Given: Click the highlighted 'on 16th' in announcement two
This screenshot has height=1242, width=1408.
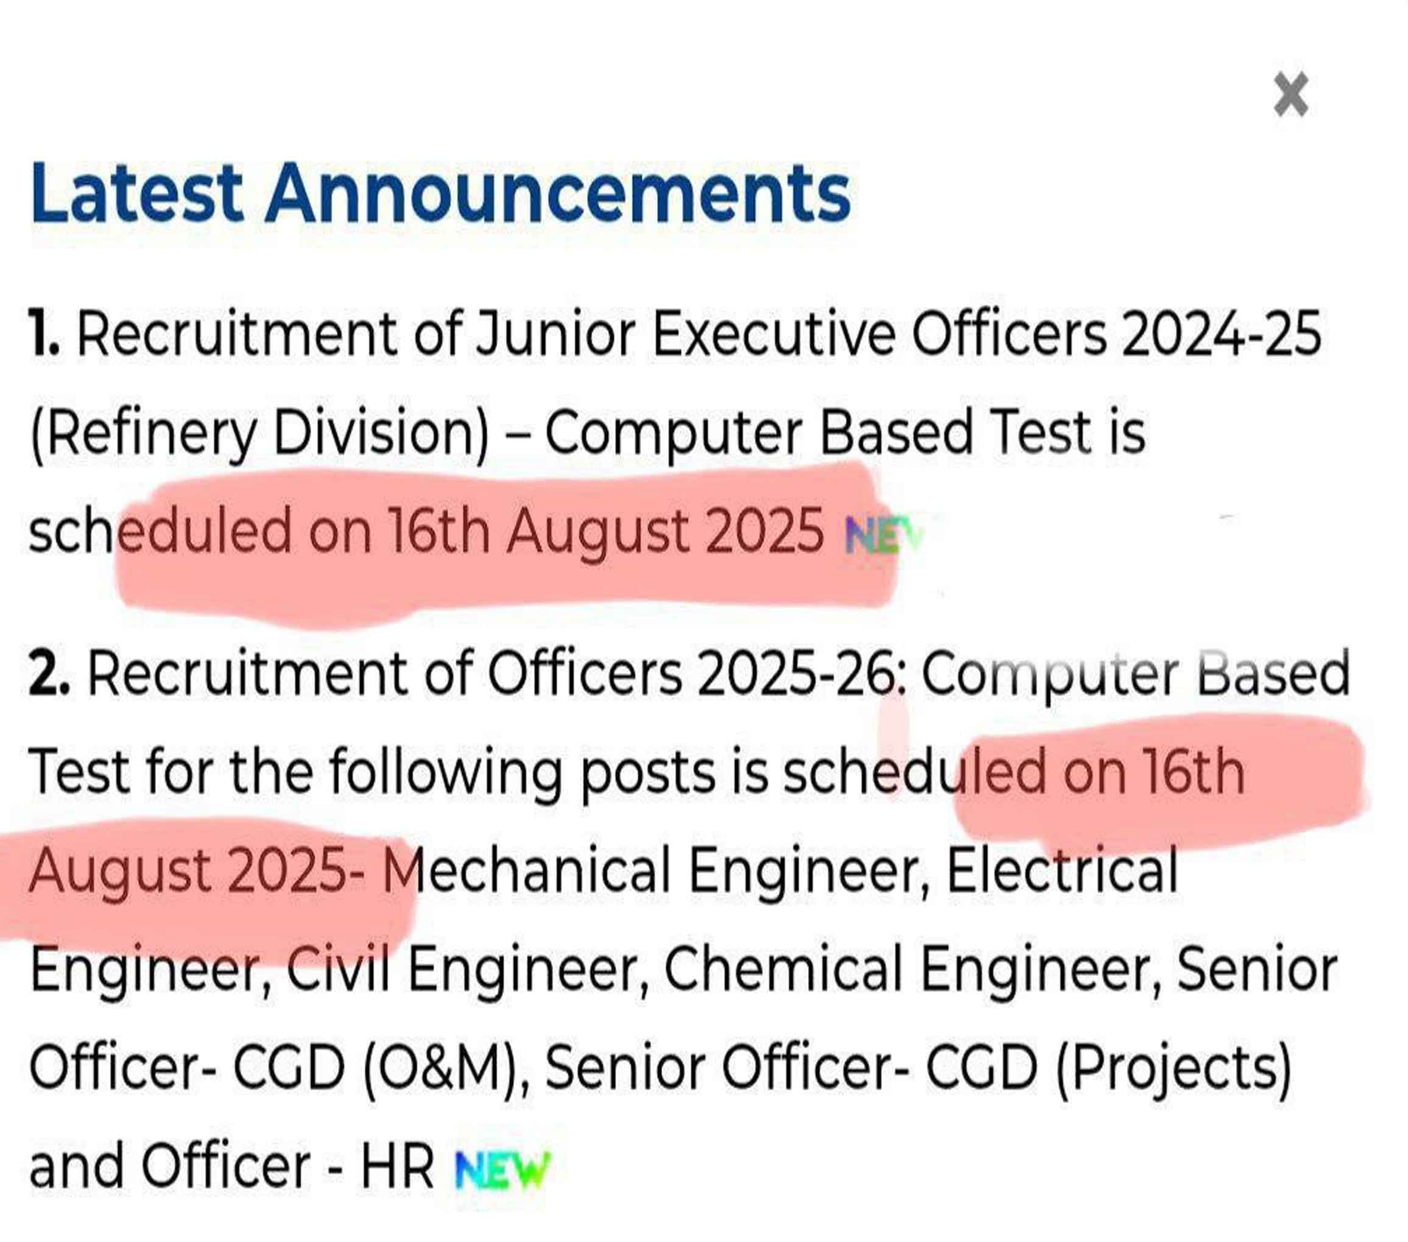Looking at the screenshot, I should (x=1153, y=772).
